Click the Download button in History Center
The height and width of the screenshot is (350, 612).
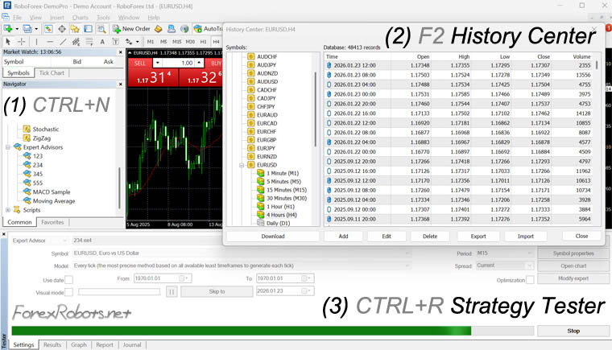[x=273, y=237]
